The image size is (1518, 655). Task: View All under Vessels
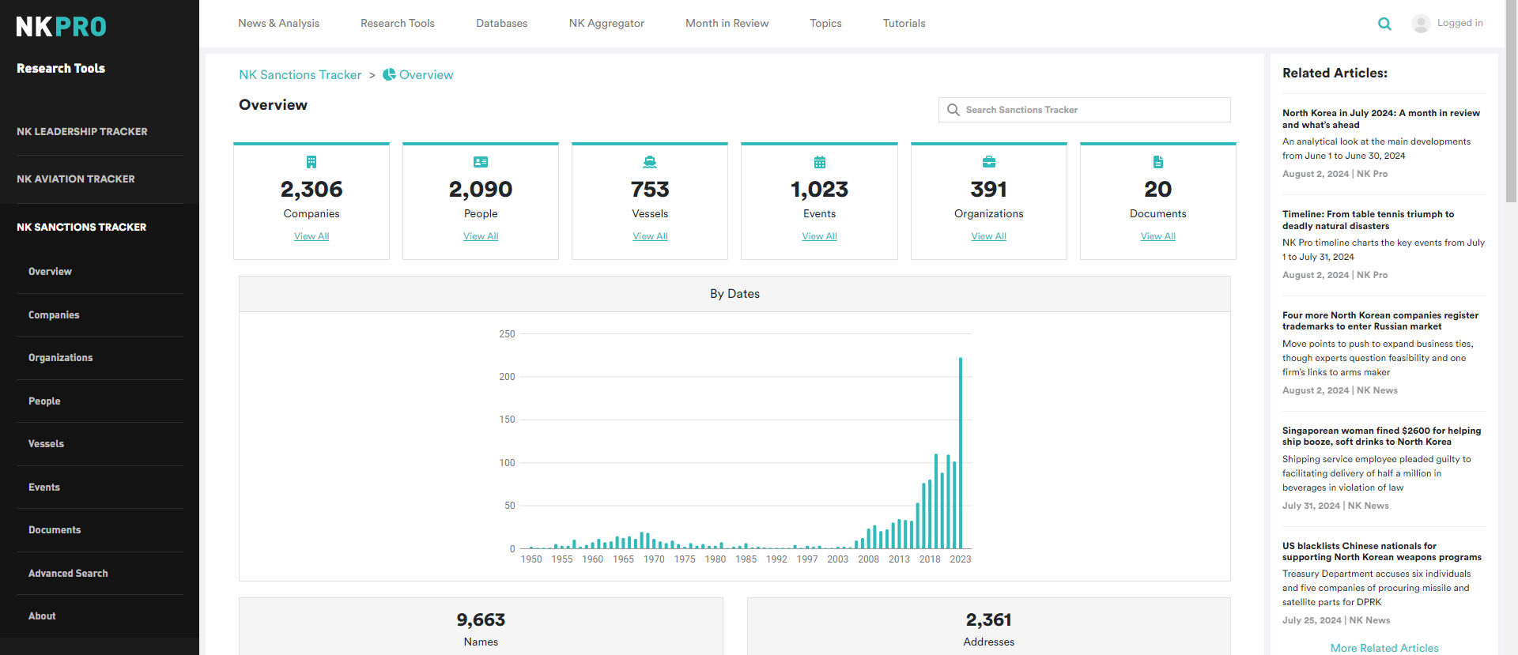(x=650, y=236)
